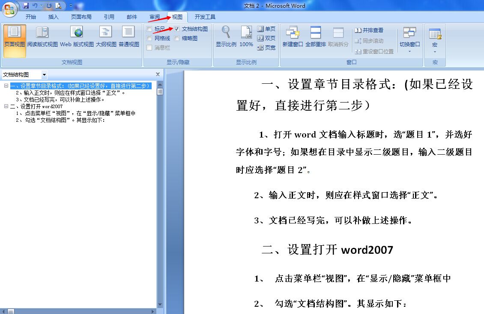Jump to 3、文档已经写完 in document map

pos(60,100)
